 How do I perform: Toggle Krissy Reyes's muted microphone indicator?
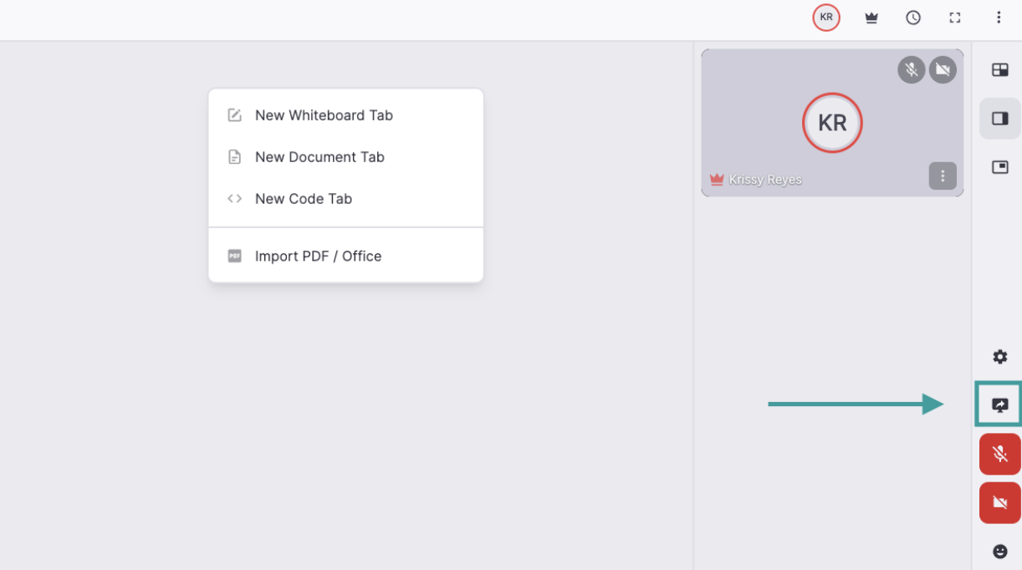911,70
